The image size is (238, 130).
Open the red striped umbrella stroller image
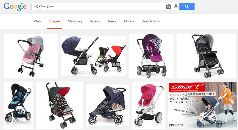tap(60, 105)
